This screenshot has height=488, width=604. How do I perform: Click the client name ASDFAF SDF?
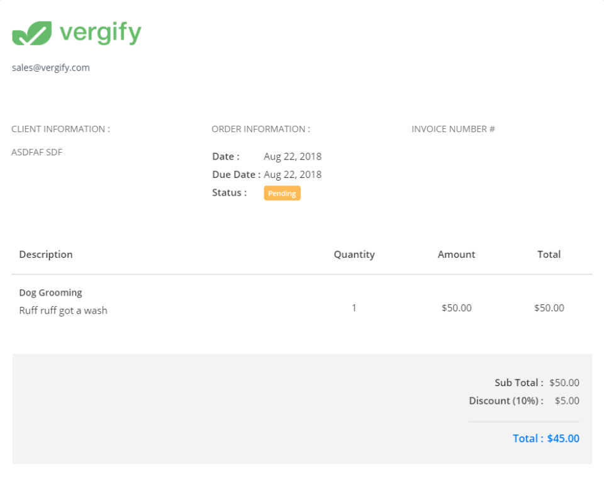pos(36,152)
